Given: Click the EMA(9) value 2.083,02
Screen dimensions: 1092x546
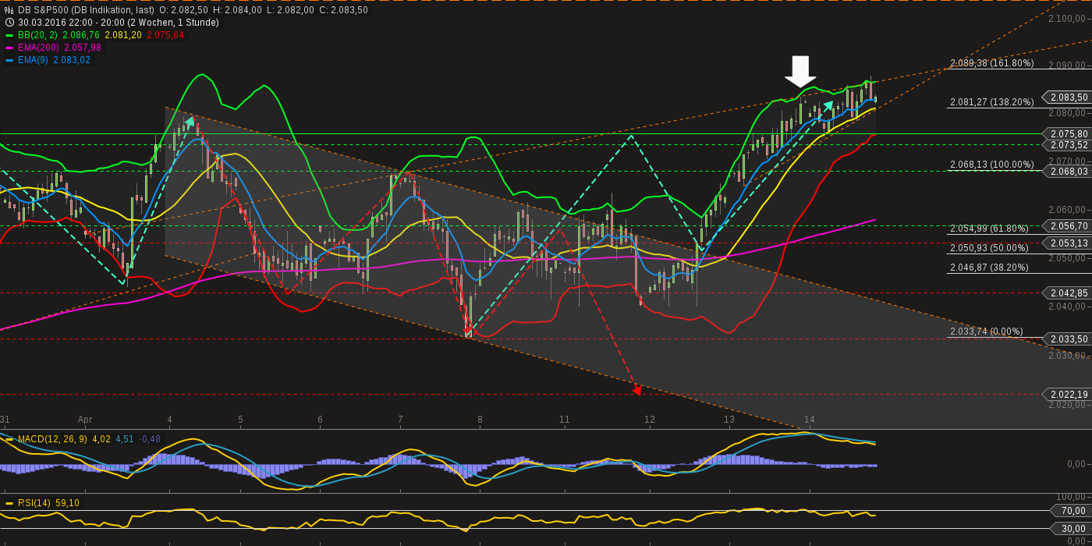Looking at the screenshot, I should click(72, 60).
